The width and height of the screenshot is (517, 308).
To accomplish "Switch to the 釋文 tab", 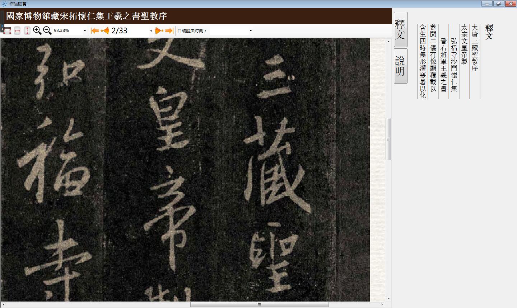I will [x=401, y=29].
